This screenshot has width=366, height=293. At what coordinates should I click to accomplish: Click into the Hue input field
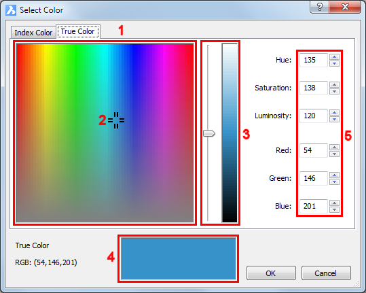(314, 60)
